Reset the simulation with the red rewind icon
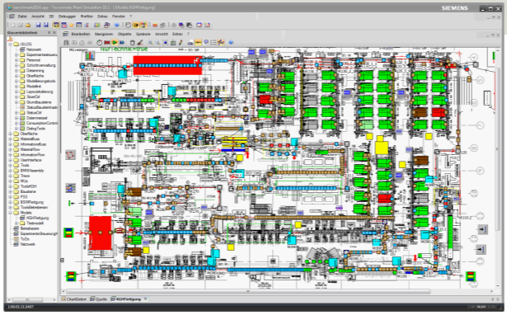Image resolution: width=507 pixels, height=315 pixels. [107, 42]
